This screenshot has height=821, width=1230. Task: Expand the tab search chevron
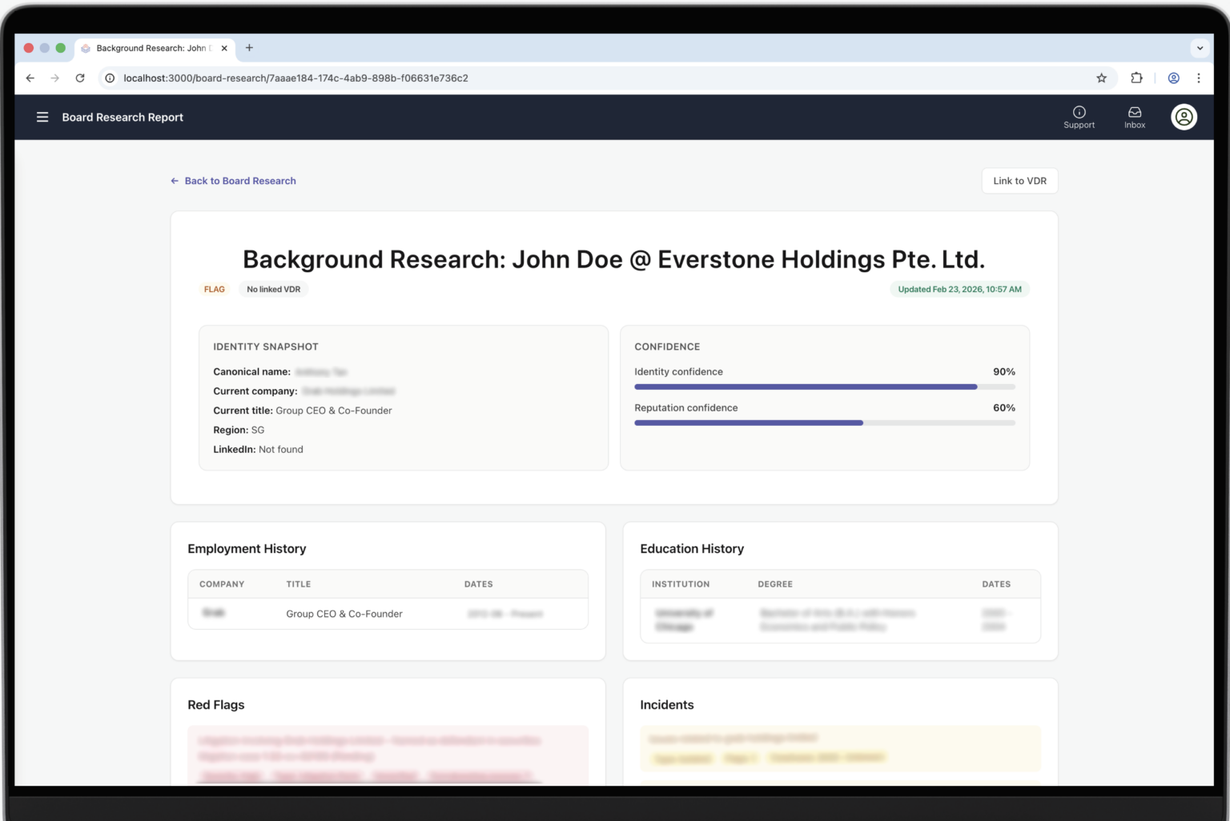[1200, 48]
